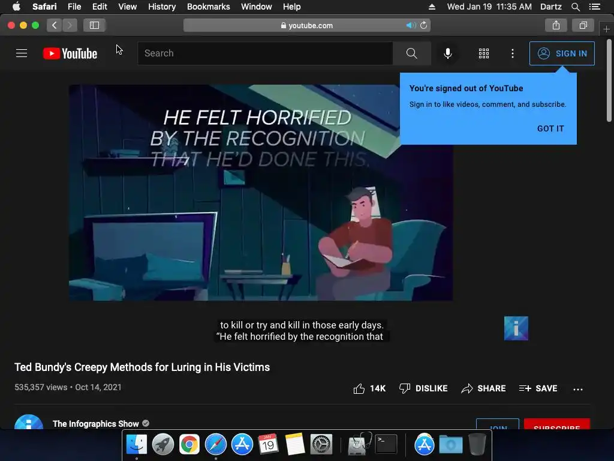This screenshot has height=461, width=614.
Task: Open the Apple menu
Action: 16,7
